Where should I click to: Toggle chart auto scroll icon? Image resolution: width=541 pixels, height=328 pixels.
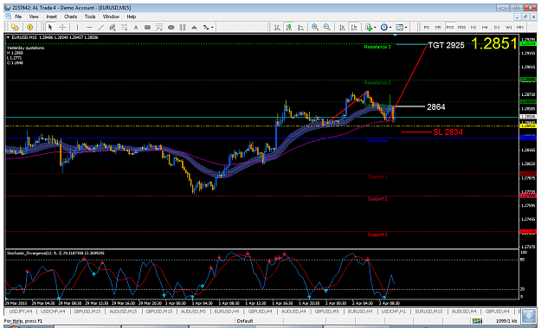(342, 27)
